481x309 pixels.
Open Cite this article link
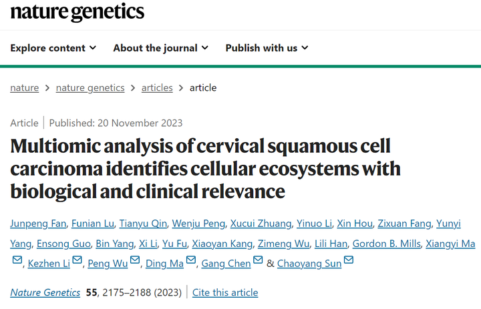tap(225, 292)
